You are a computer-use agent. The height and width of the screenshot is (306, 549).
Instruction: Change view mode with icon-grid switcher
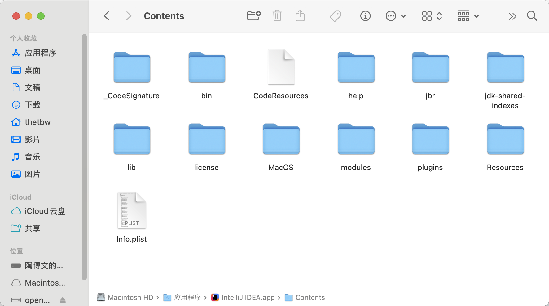point(432,16)
